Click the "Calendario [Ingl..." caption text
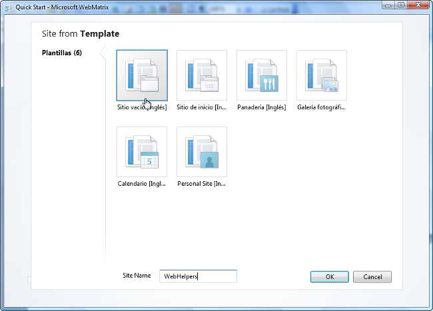433x311 pixels. tap(141, 184)
